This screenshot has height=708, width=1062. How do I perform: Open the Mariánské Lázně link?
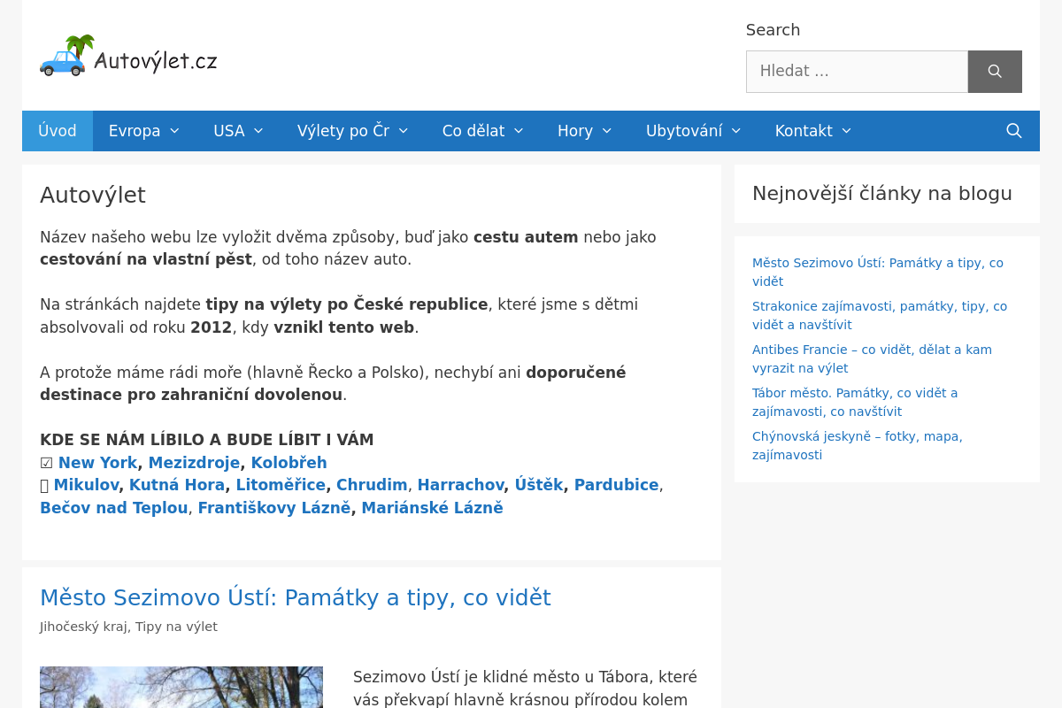432,508
